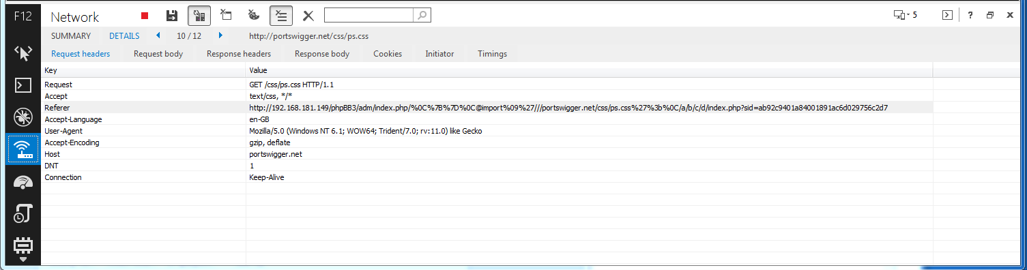The image size is (1027, 270).
Task: Select the Connection header key
Action: pyautogui.click(x=63, y=177)
